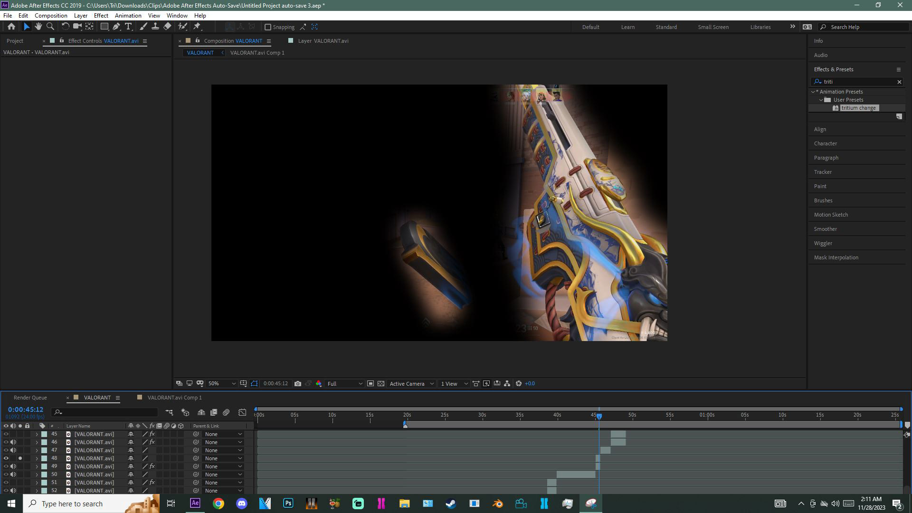
Task: Select the Horizontal Type tool
Action: tap(128, 27)
